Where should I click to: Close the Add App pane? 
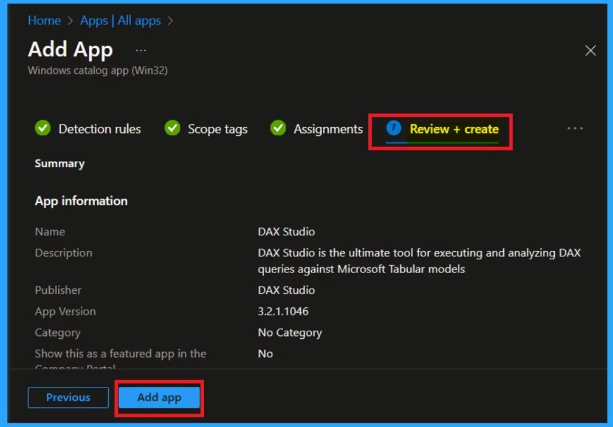coord(590,50)
